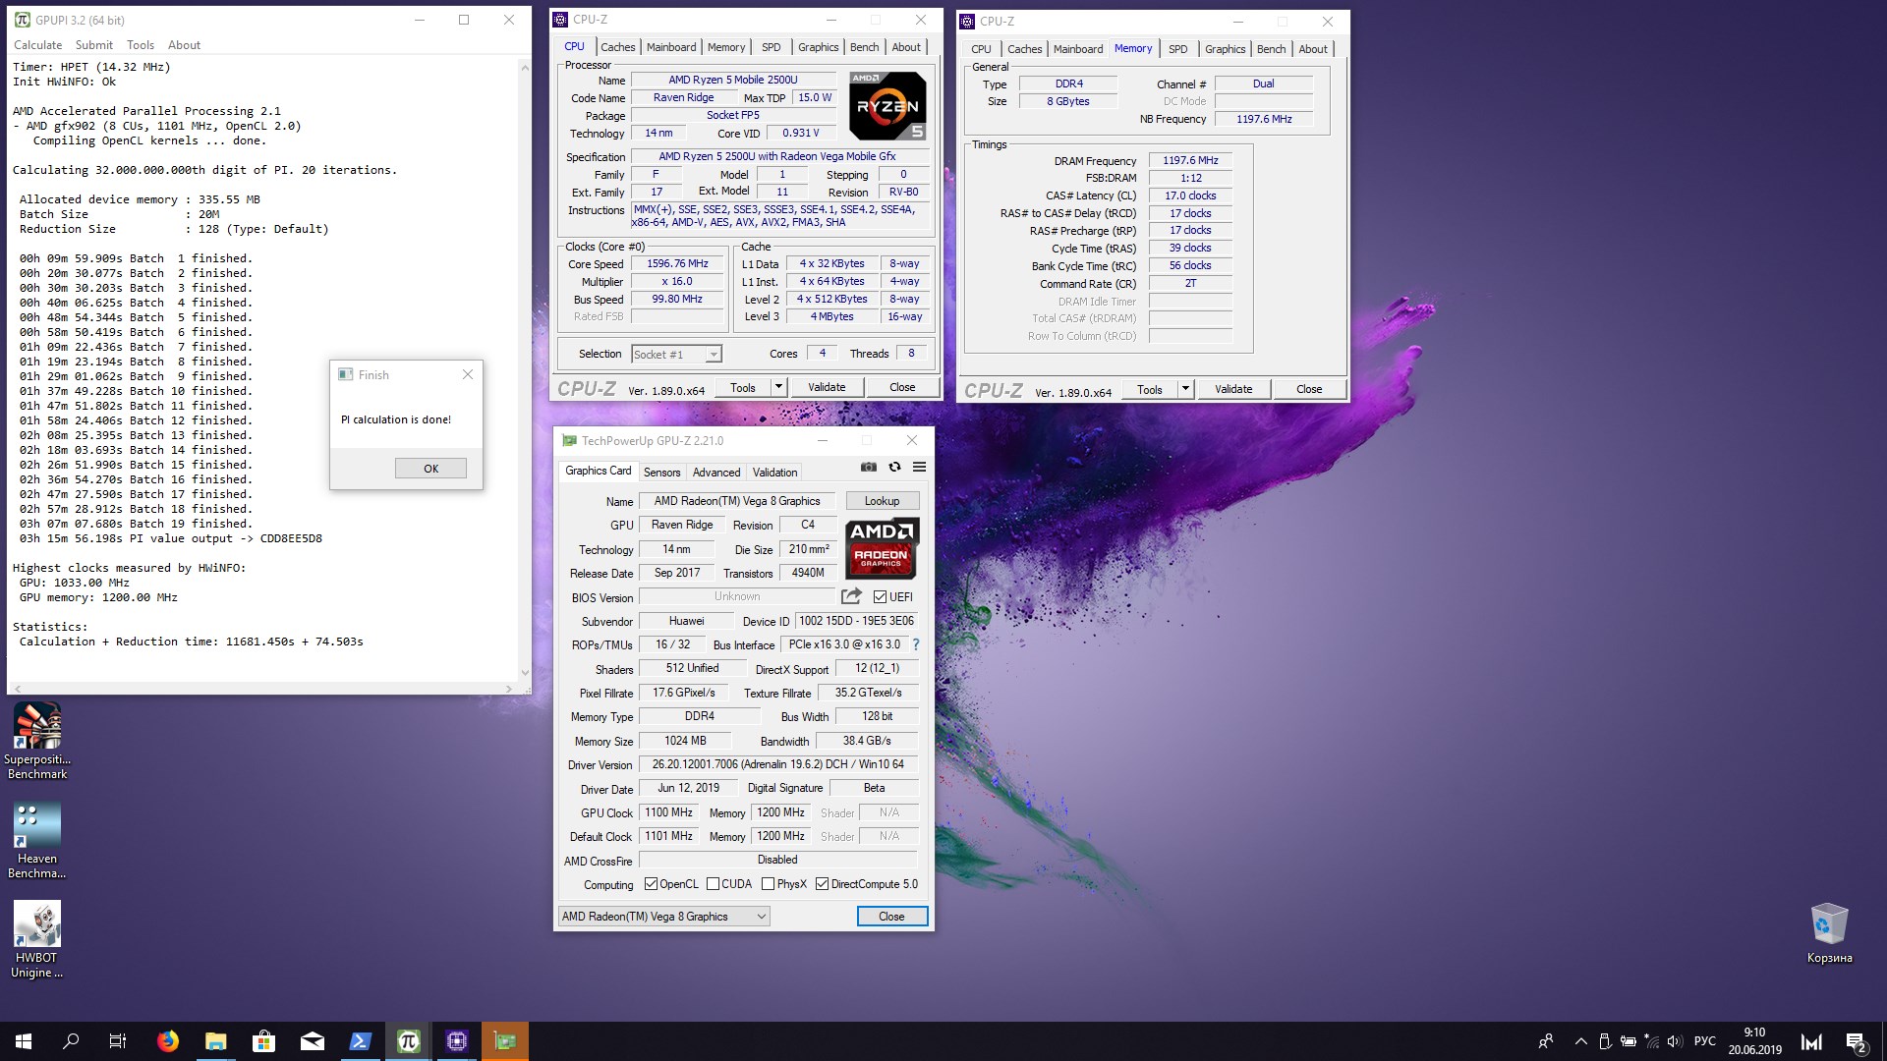Screen dimensions: 1887x1061
Task: Switch to CPU-Z from the taskbar
Action: pos(456,1041)
